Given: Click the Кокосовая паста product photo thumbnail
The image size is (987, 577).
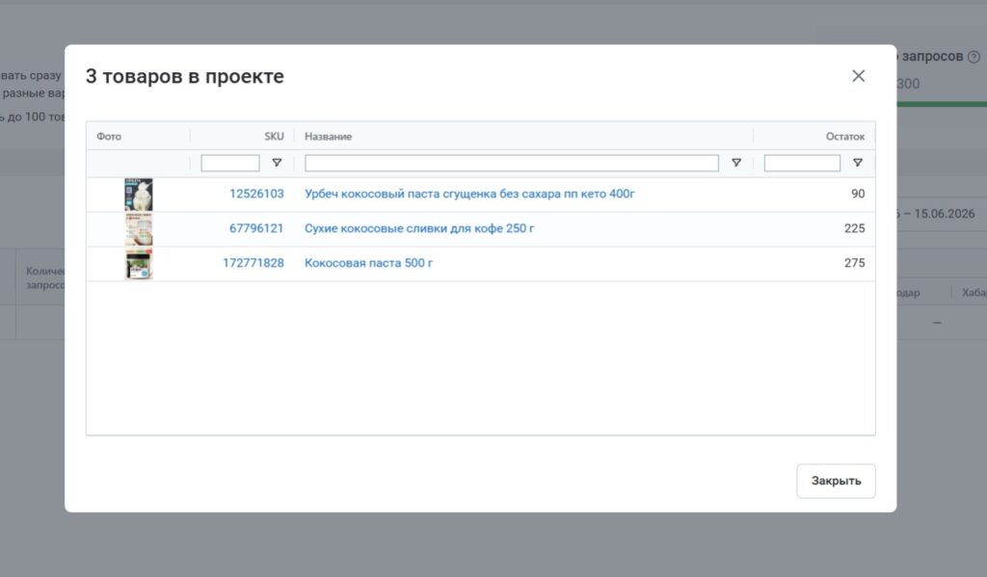Looking at the screenshot, I should tap(139, 264).
